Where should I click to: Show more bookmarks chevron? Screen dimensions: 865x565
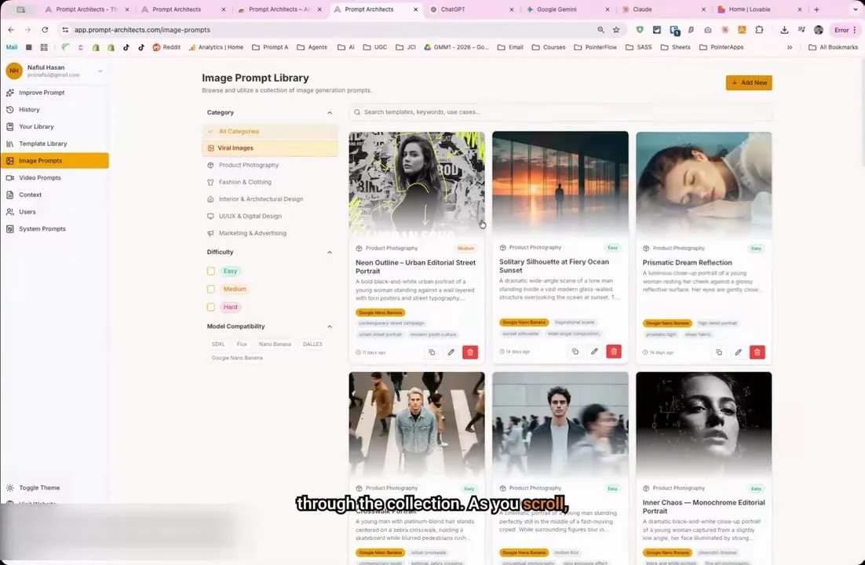click(x=790, y=47)
